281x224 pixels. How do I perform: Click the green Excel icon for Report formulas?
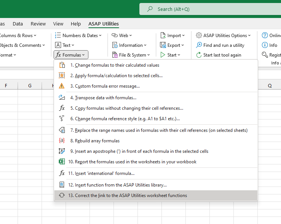click(62, 162)
